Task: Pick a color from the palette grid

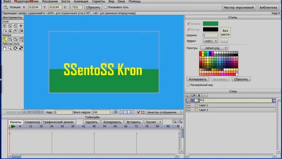Action: 219,64
